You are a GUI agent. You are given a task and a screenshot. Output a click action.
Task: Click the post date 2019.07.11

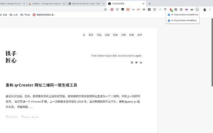tap(13, 117)
